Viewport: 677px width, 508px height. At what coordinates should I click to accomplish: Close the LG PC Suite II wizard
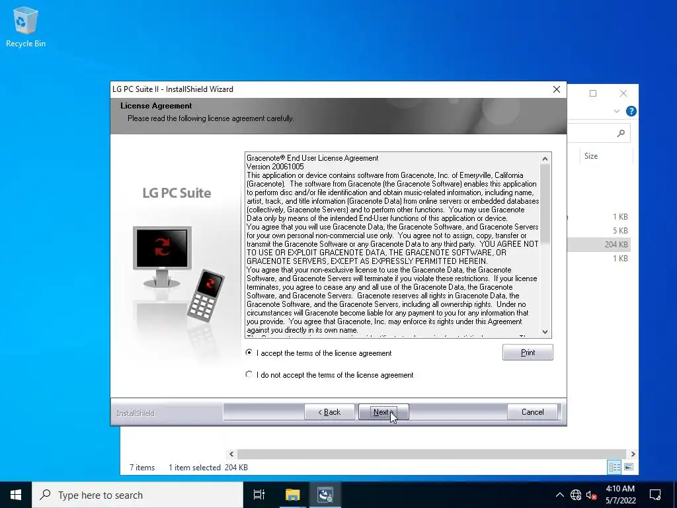coord(557,89)
